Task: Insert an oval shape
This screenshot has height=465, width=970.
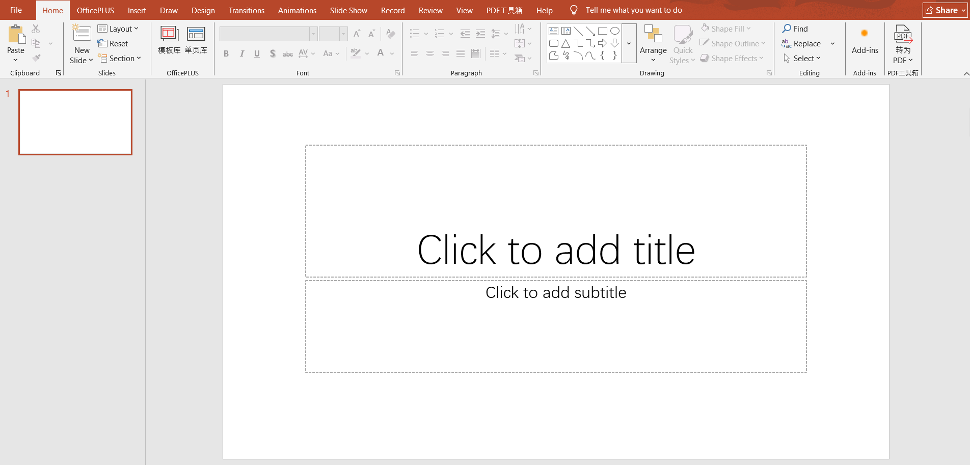Action: (x=614, y=31)
